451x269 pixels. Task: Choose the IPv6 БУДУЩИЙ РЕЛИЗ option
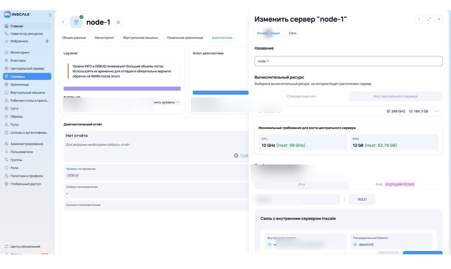click(x=395, y=184)
